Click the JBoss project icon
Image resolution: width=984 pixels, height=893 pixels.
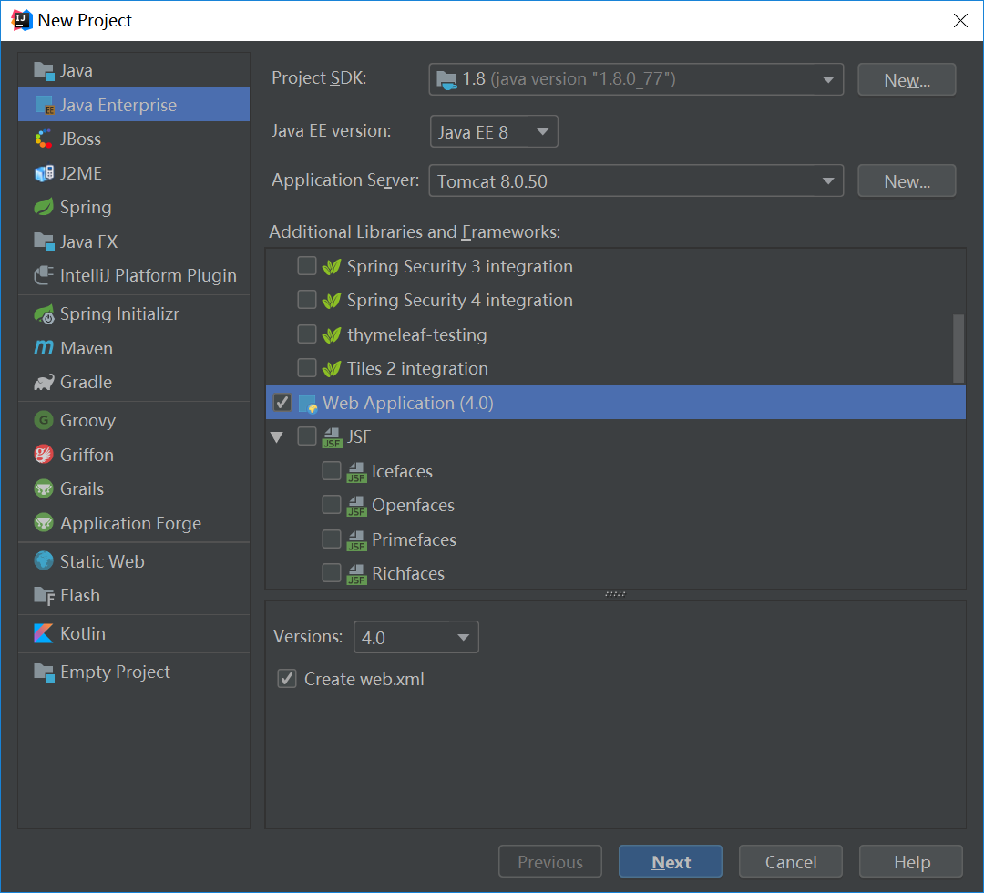pos(44,139)
